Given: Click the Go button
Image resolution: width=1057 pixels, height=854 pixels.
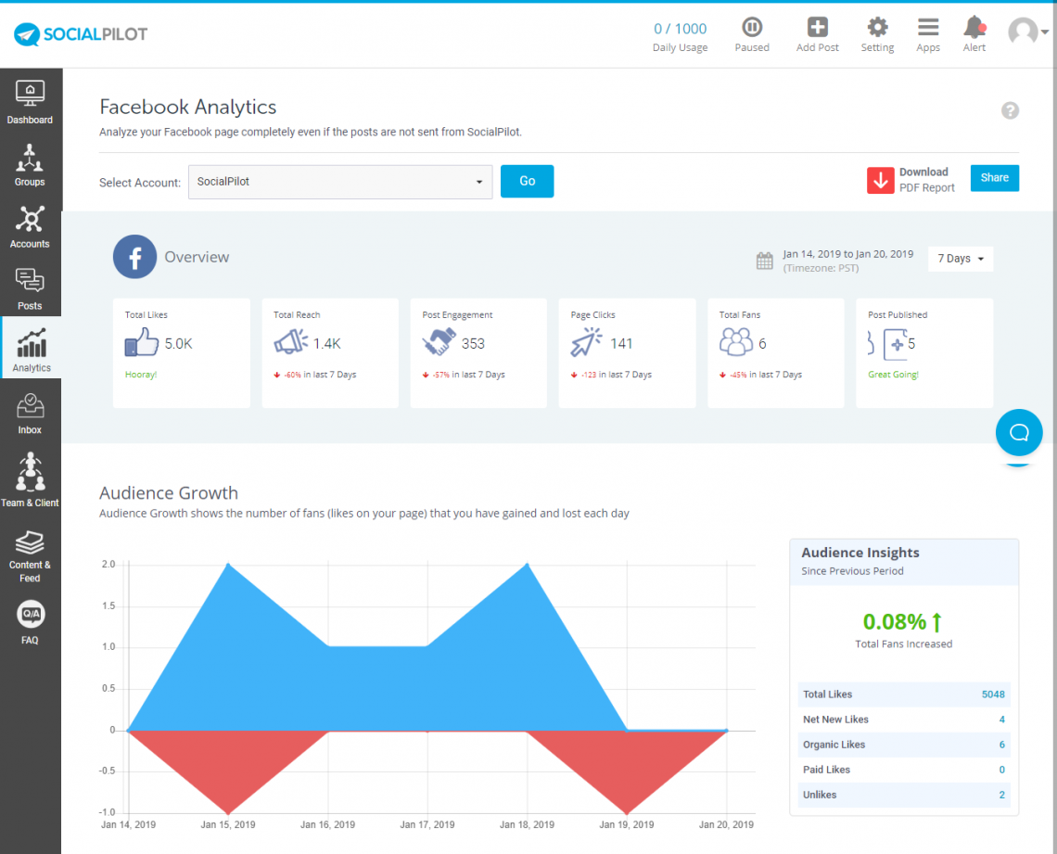Looking at the screenshot, I should pos(527,182).
